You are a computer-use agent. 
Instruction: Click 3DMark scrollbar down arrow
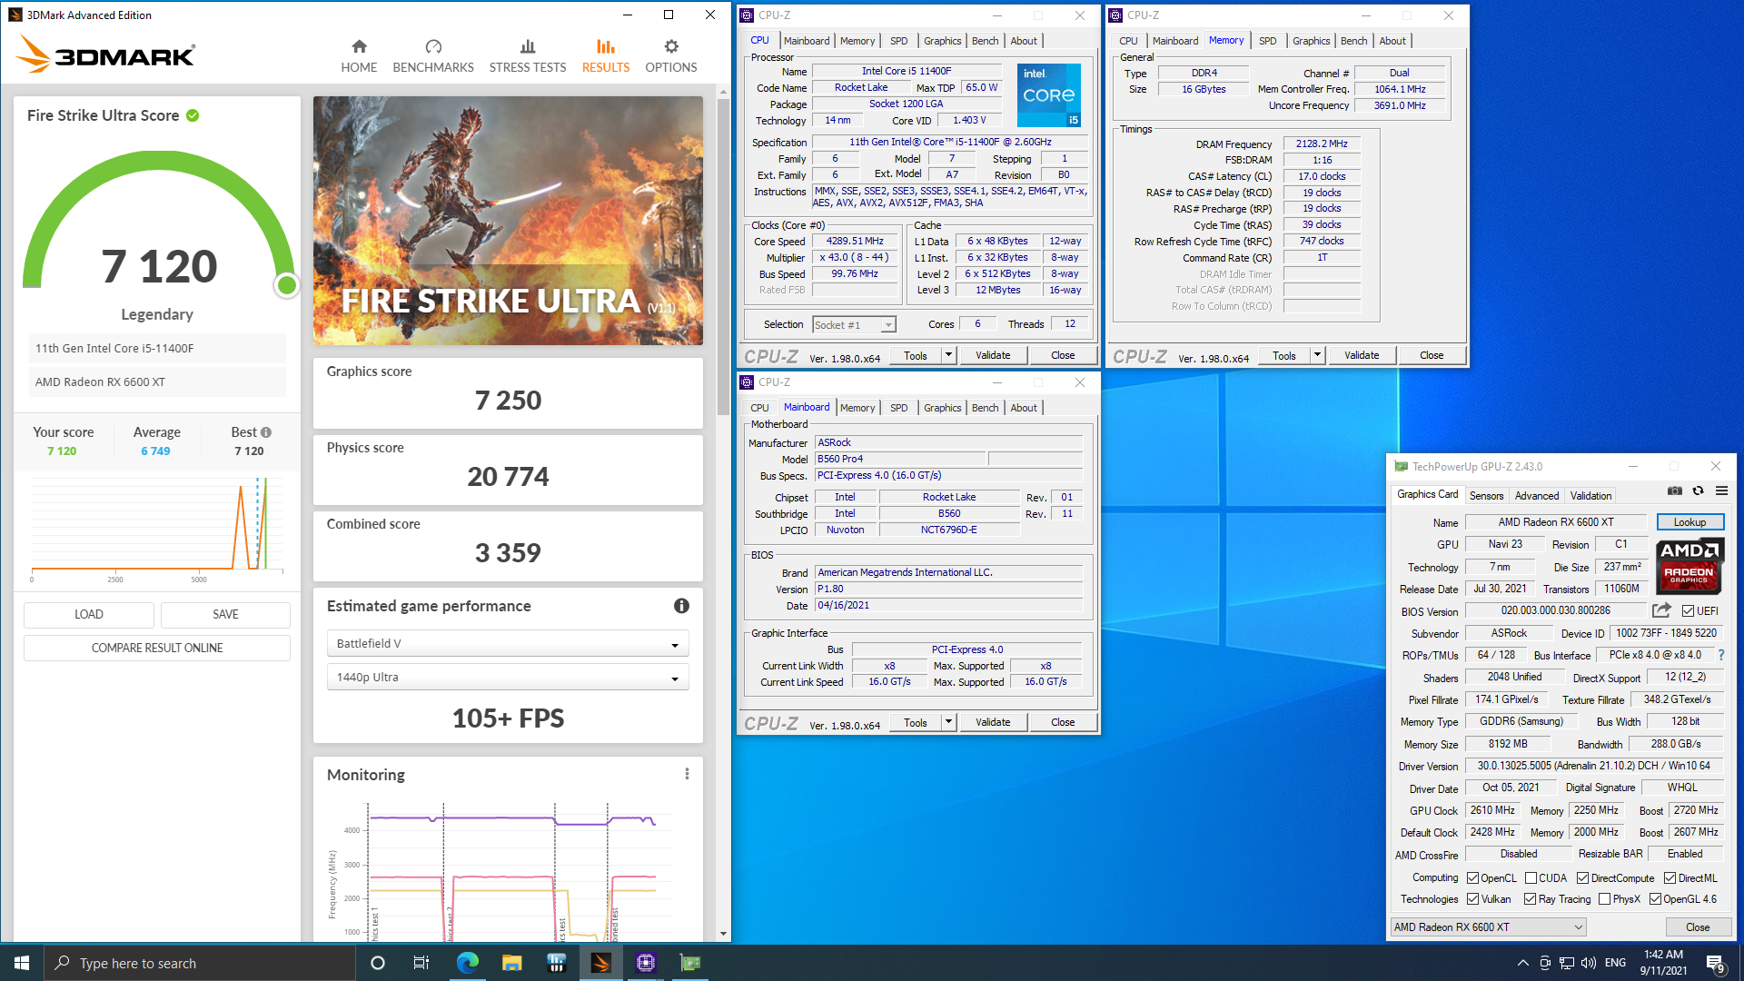click(723, 934)
